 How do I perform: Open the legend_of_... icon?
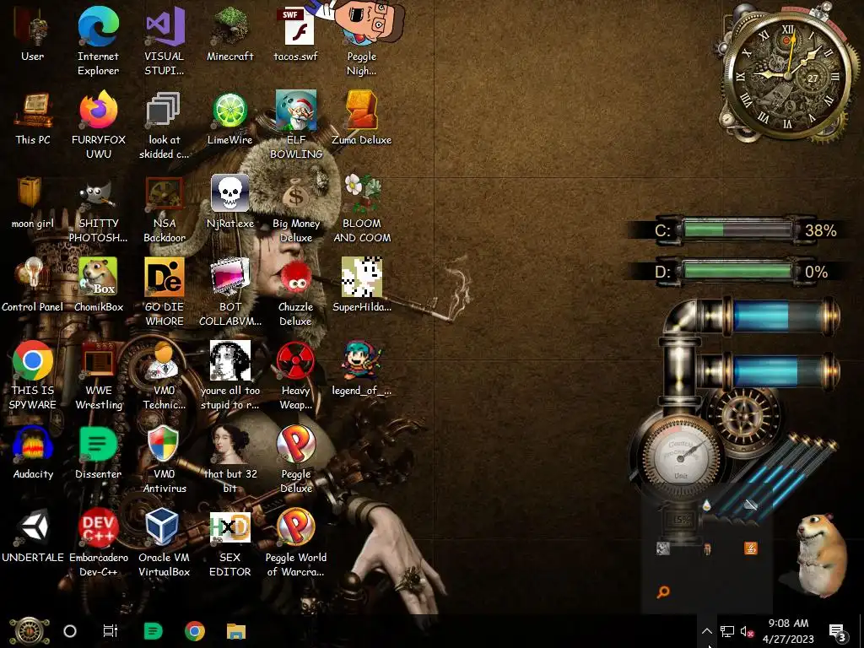(361, 370)
